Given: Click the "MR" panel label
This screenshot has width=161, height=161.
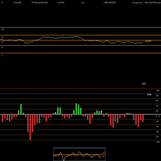Looking at the screenshot, I should [x=144, y=84].
